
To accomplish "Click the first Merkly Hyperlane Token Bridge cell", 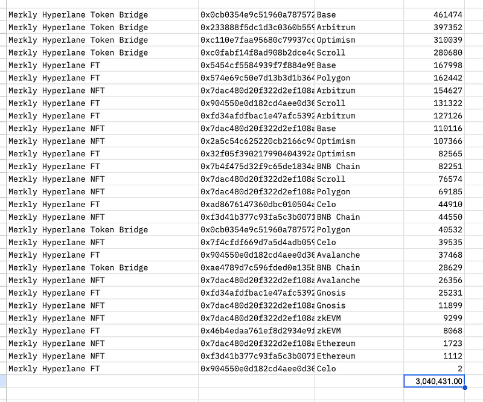I will tap(102, 14).
